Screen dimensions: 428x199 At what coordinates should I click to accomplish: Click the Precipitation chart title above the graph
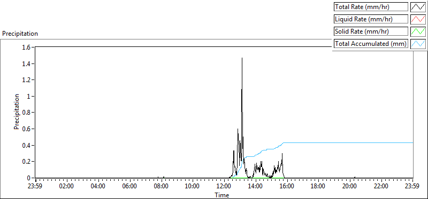coord(20,34)
